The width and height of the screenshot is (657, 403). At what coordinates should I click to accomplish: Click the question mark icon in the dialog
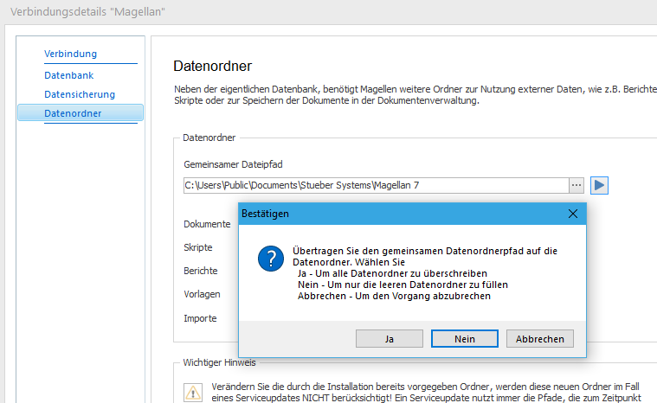[x=271, y=259]
